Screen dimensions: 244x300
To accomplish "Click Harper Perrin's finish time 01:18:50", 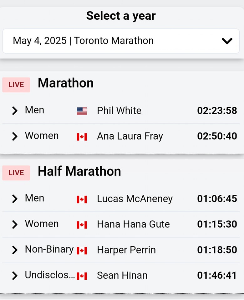I will tap(217, 250).
